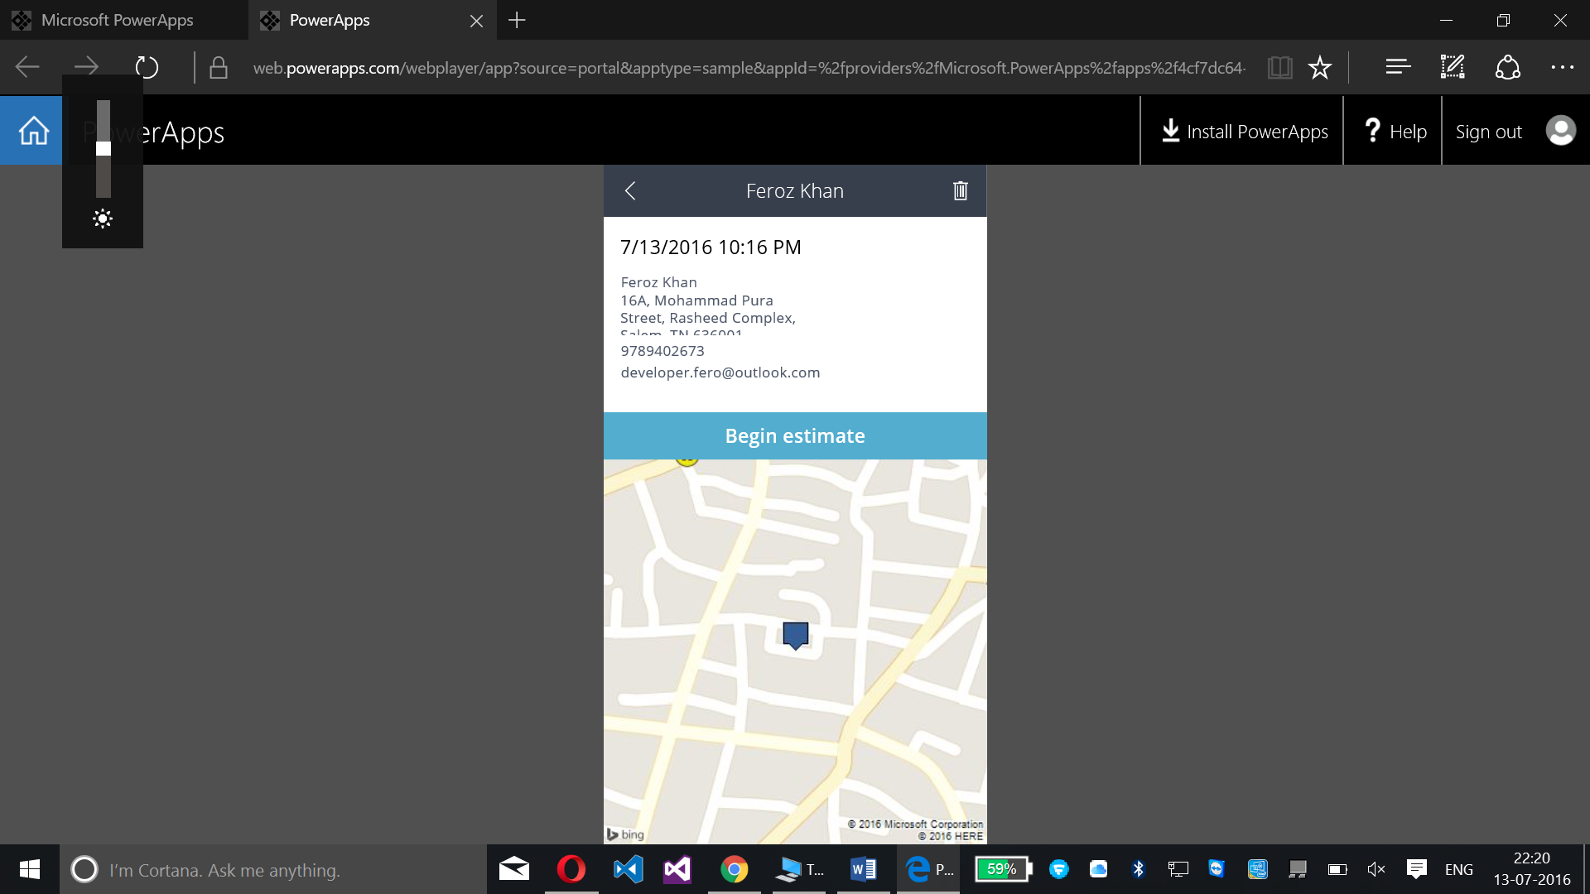Click the address bar URL
This screenshot has width=1590, height=894.
pyautogui.click(x=749, y=68)
